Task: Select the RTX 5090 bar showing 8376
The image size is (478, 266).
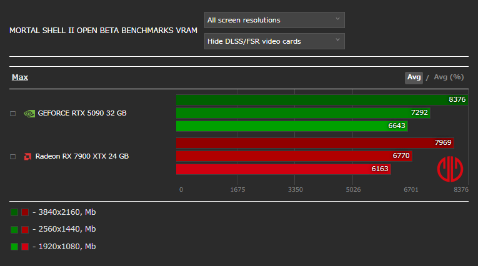Action: tap(322, 100)
